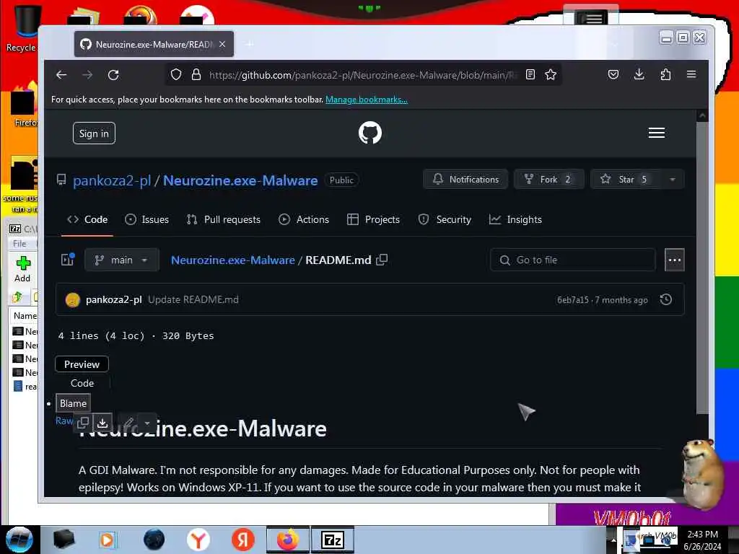Focus the Go to file search field
The height and width of the screenshot is (554, 739).
pos(573,260)
